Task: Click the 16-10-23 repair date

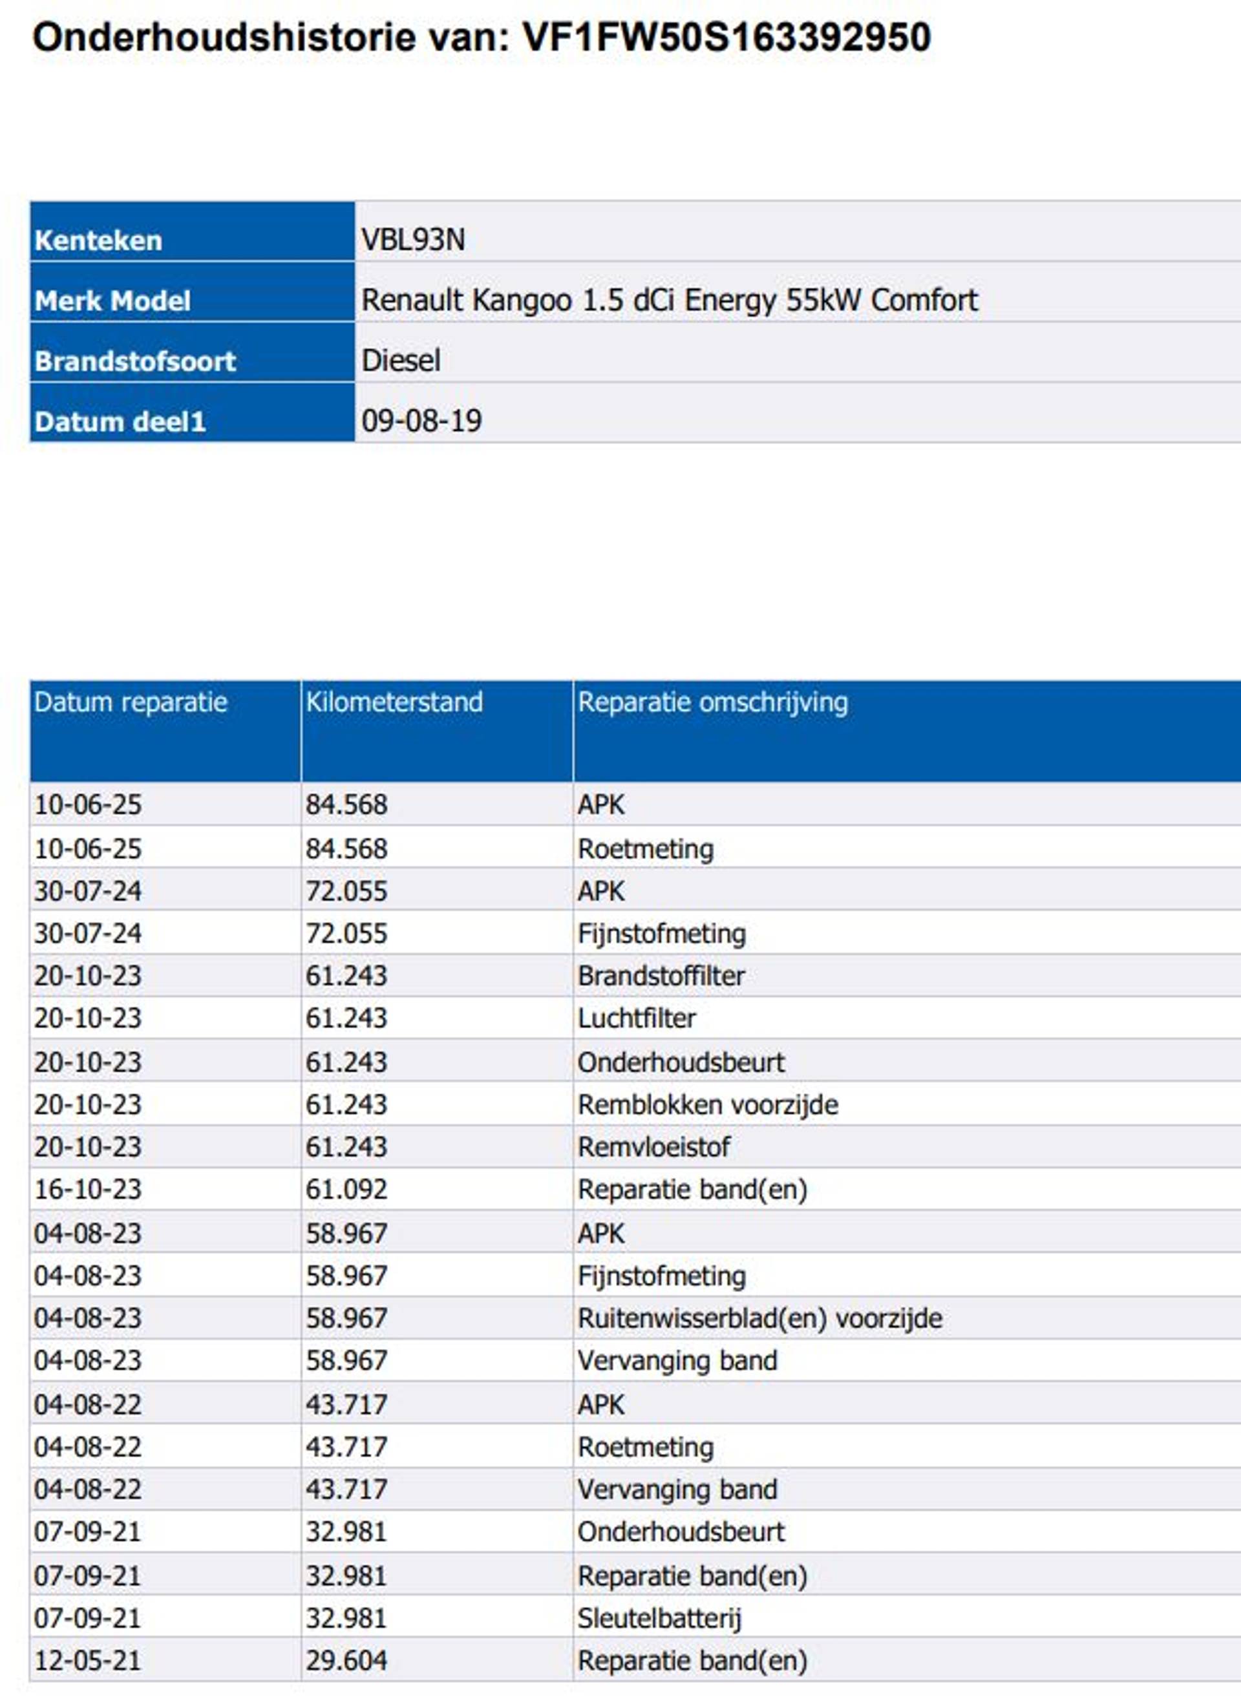Action: pos(87,1189)
